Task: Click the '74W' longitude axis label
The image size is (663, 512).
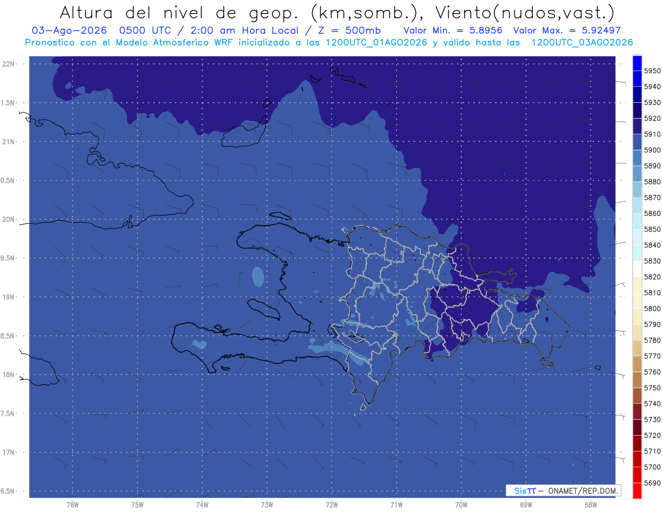Action: 202,504
